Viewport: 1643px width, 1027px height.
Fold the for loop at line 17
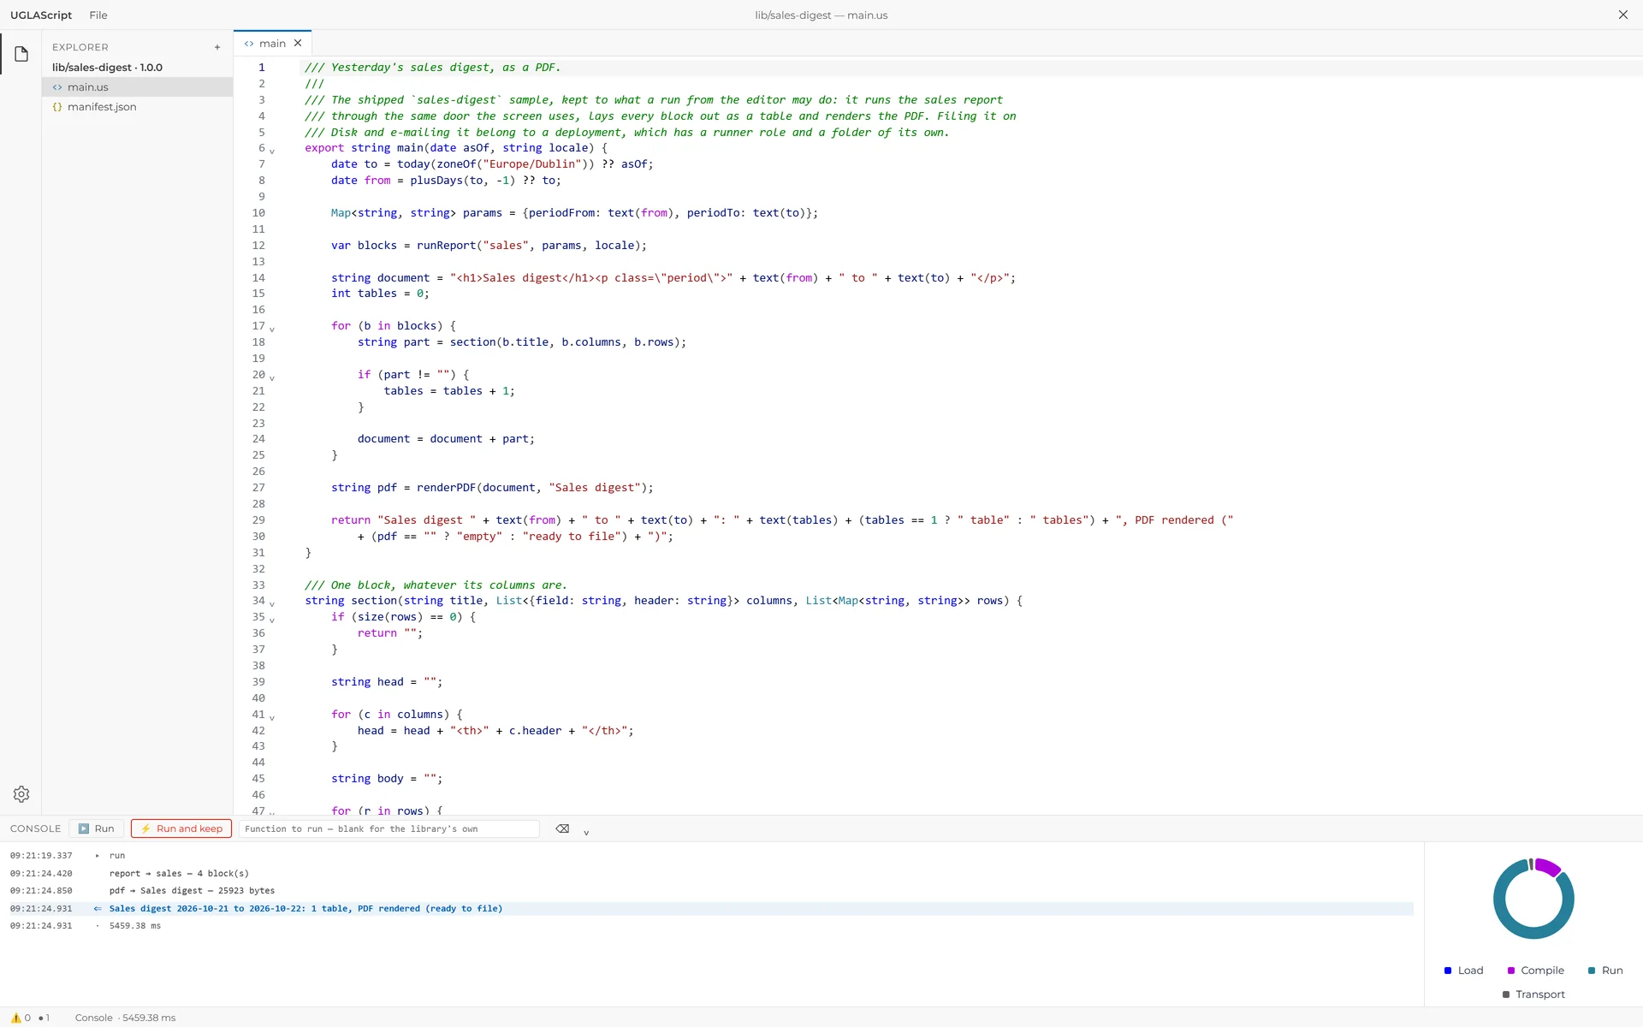(x=272, y=329)
